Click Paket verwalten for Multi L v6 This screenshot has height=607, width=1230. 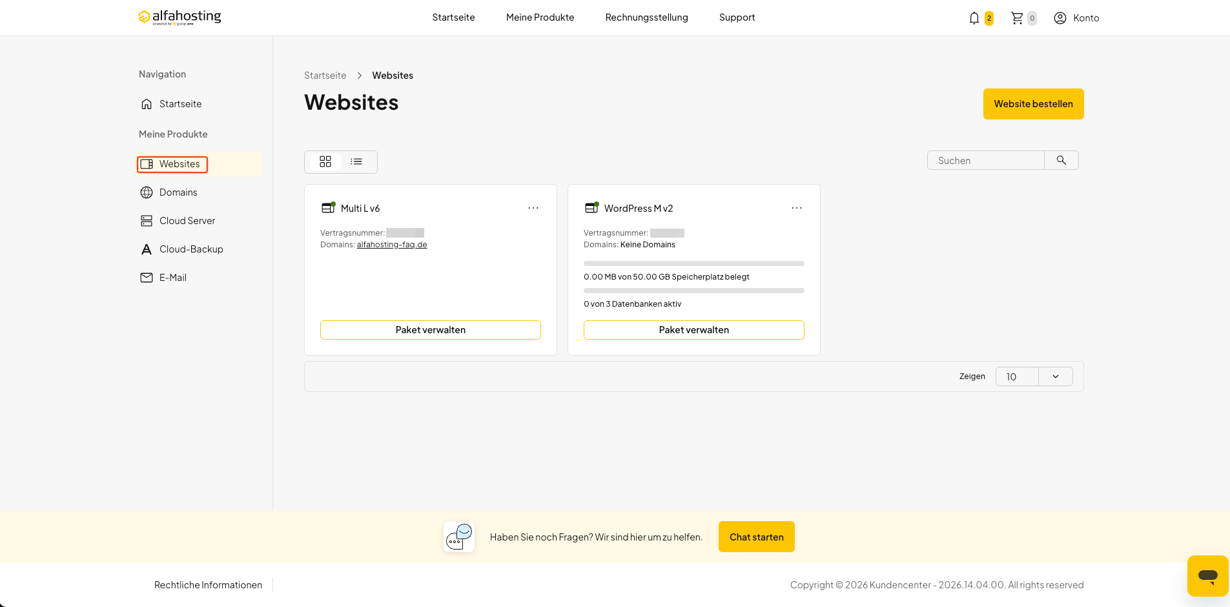point(431,330)
